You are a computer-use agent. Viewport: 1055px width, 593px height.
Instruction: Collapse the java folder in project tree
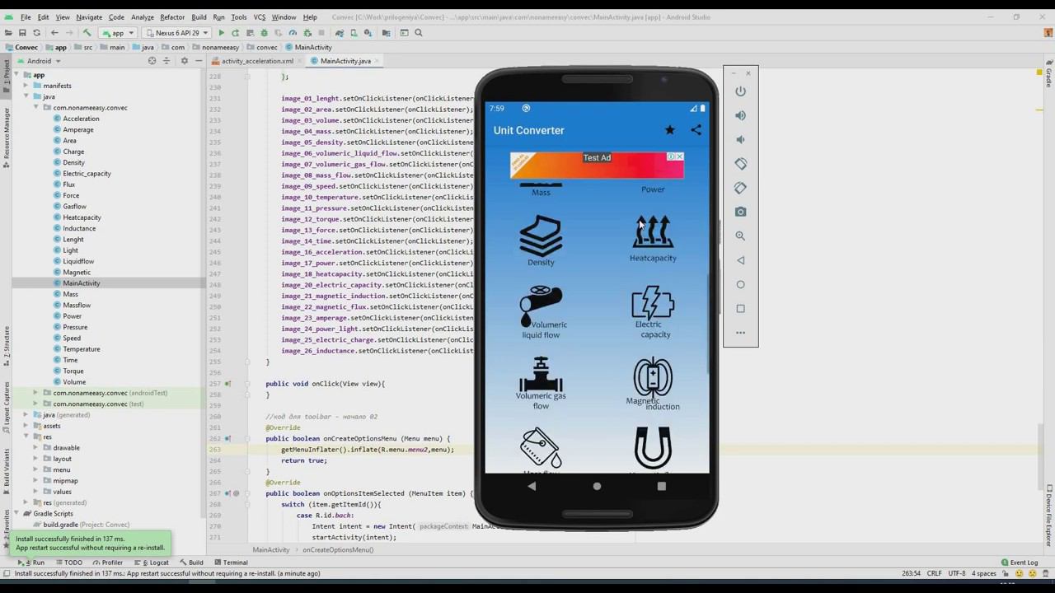click(26, 96)
